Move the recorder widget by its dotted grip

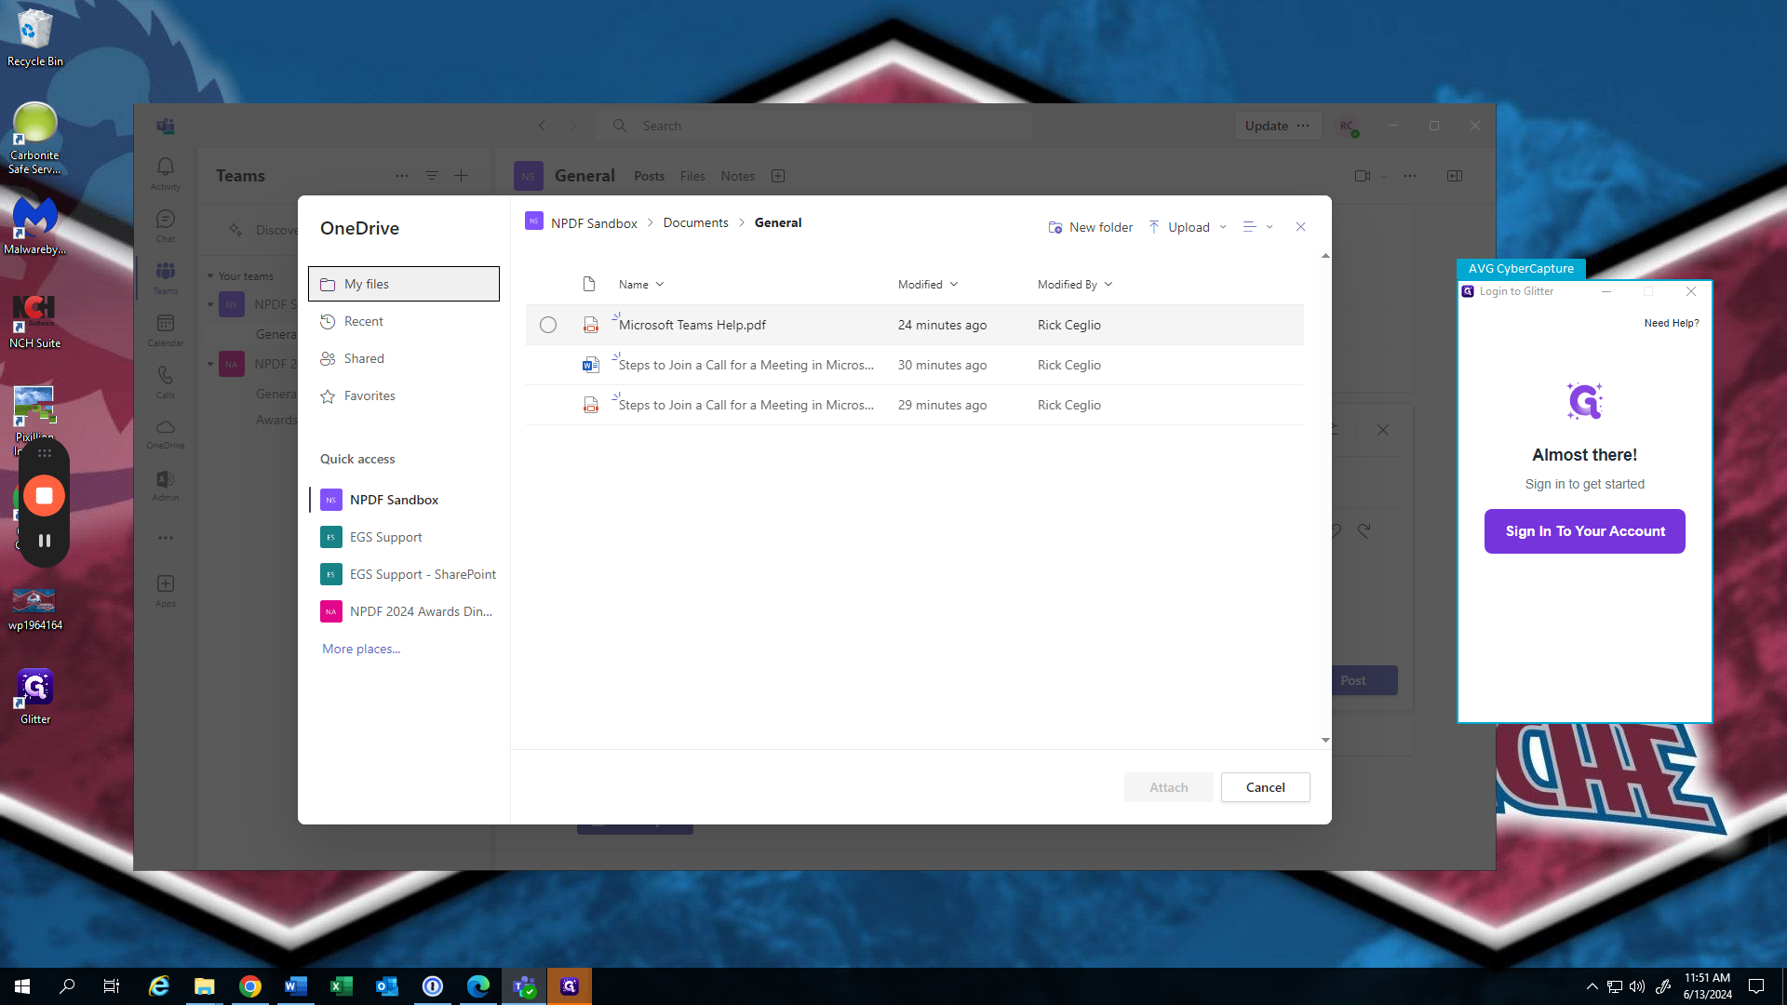coord(44,453)
